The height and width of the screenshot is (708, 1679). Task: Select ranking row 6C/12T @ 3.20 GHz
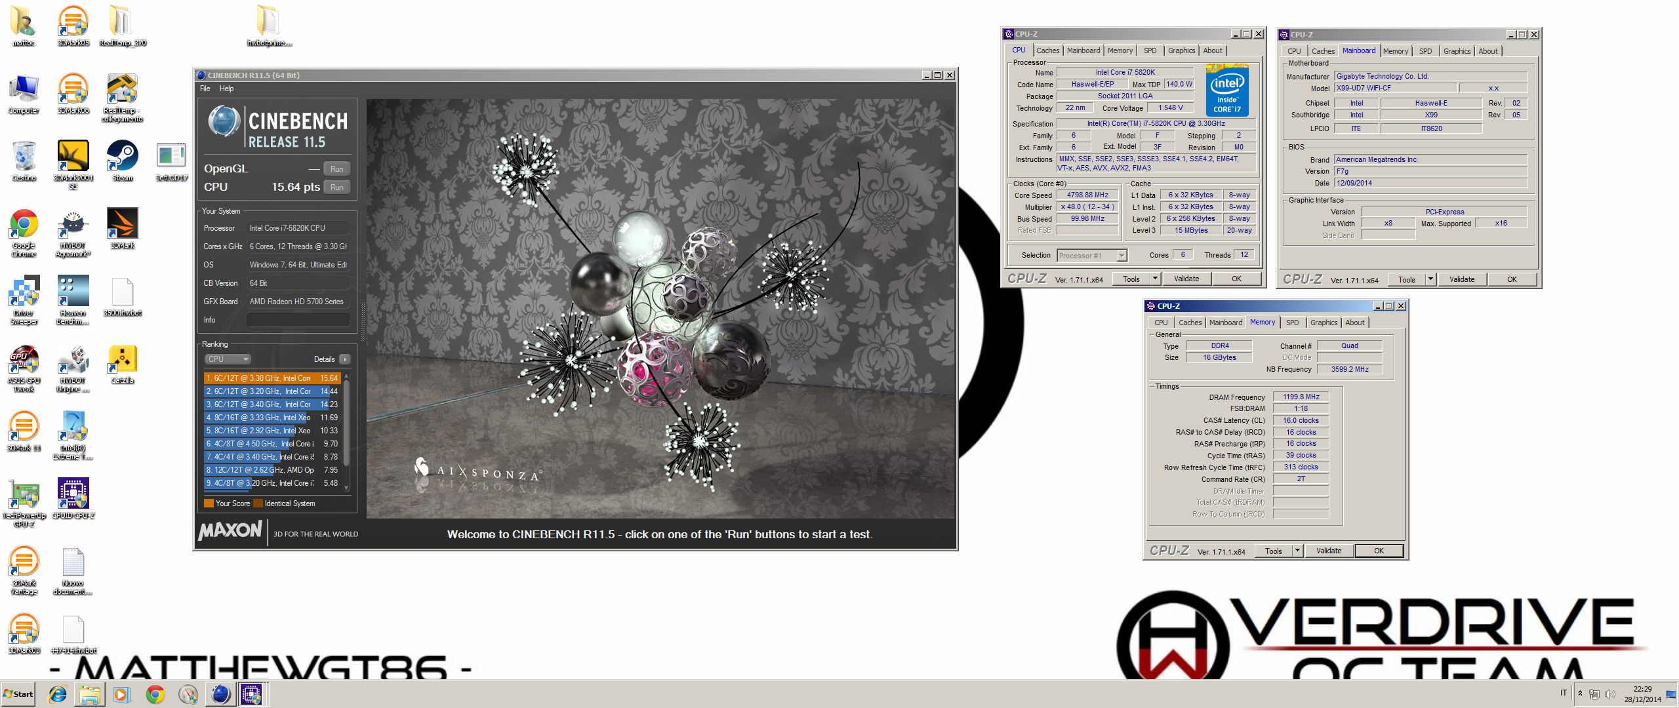272,391
